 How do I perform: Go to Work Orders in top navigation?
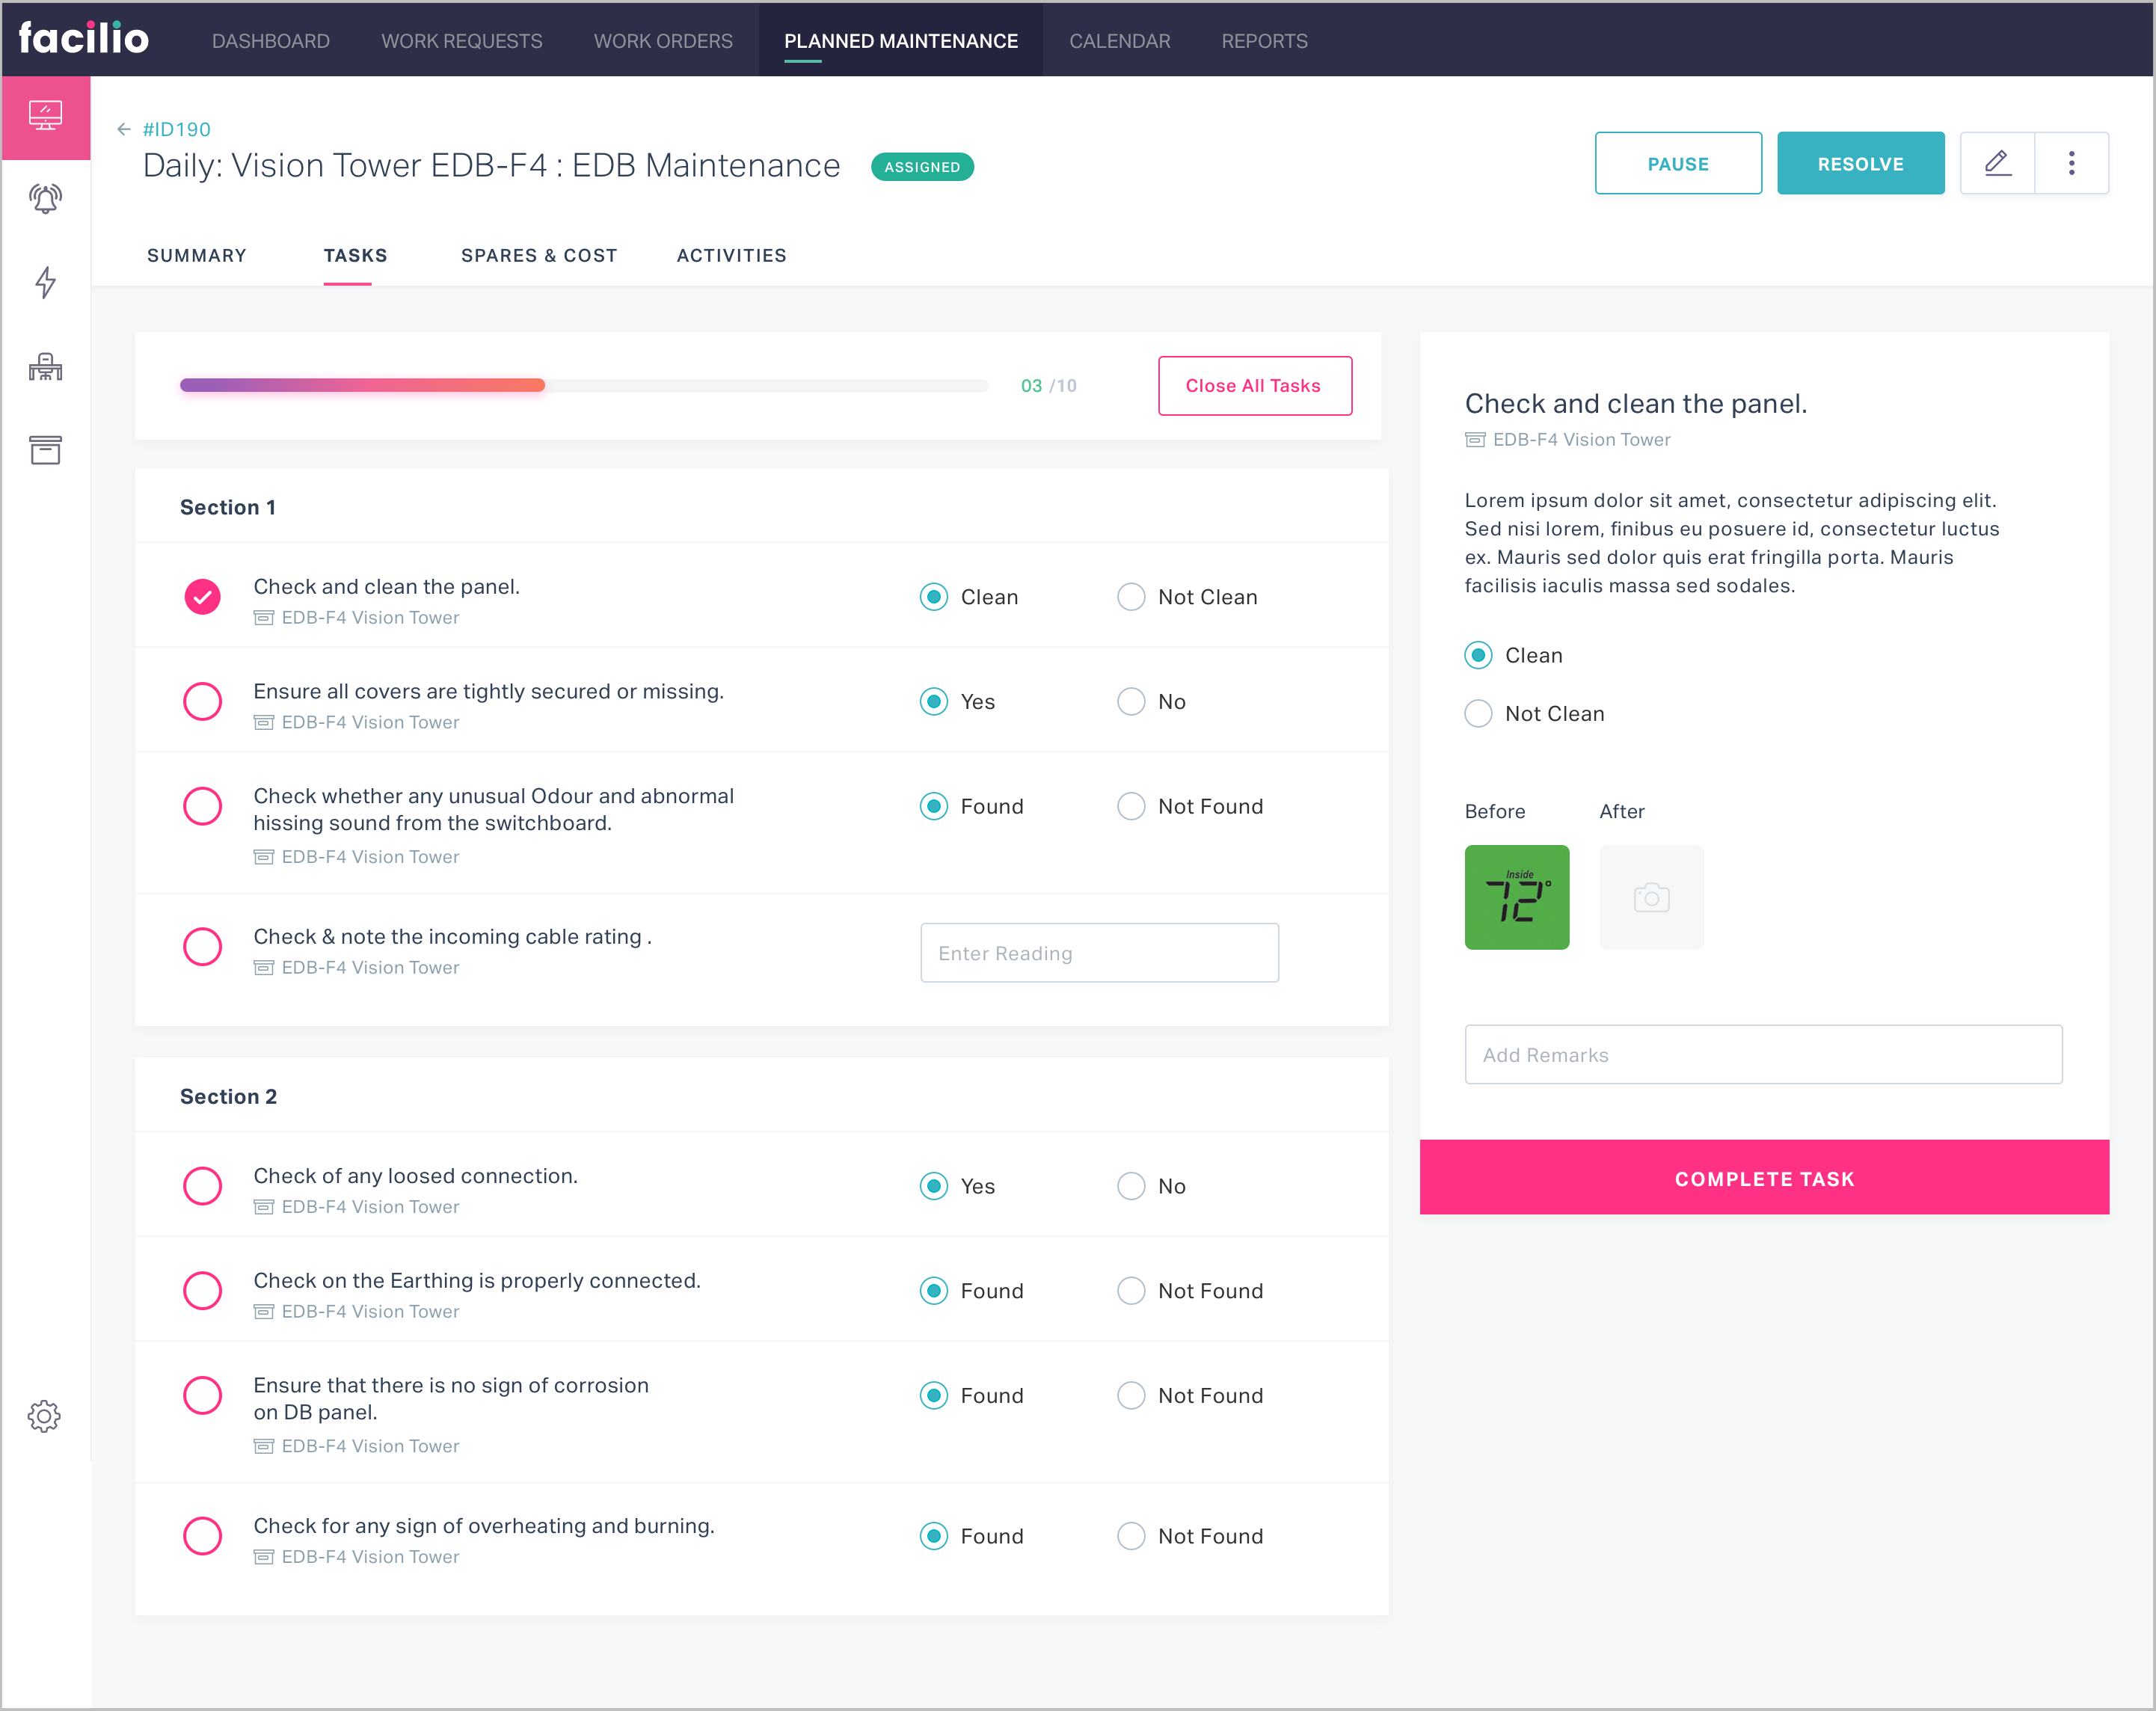(663, 41)
